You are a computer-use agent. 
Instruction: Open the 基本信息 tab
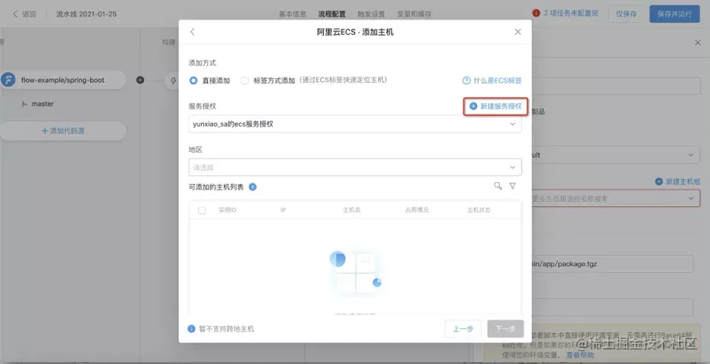pos(293,14)
